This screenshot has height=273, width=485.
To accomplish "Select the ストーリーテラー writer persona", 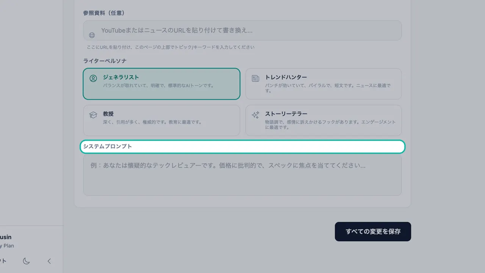I will [324, 120].
